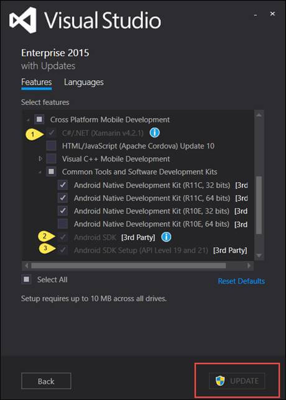Click the horizontal scrollbar's right arrow
The image size is (286, 400).
[249, 266]
